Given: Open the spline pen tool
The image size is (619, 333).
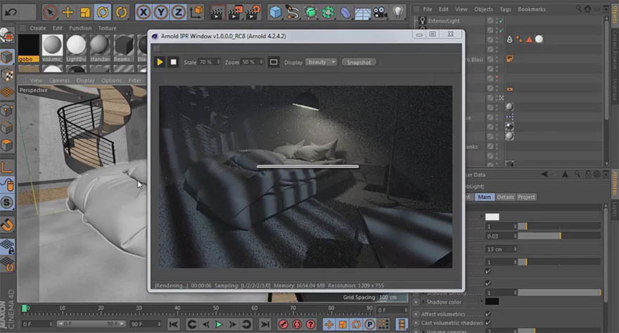Looking at the screenshot, I should click(293, 13).
